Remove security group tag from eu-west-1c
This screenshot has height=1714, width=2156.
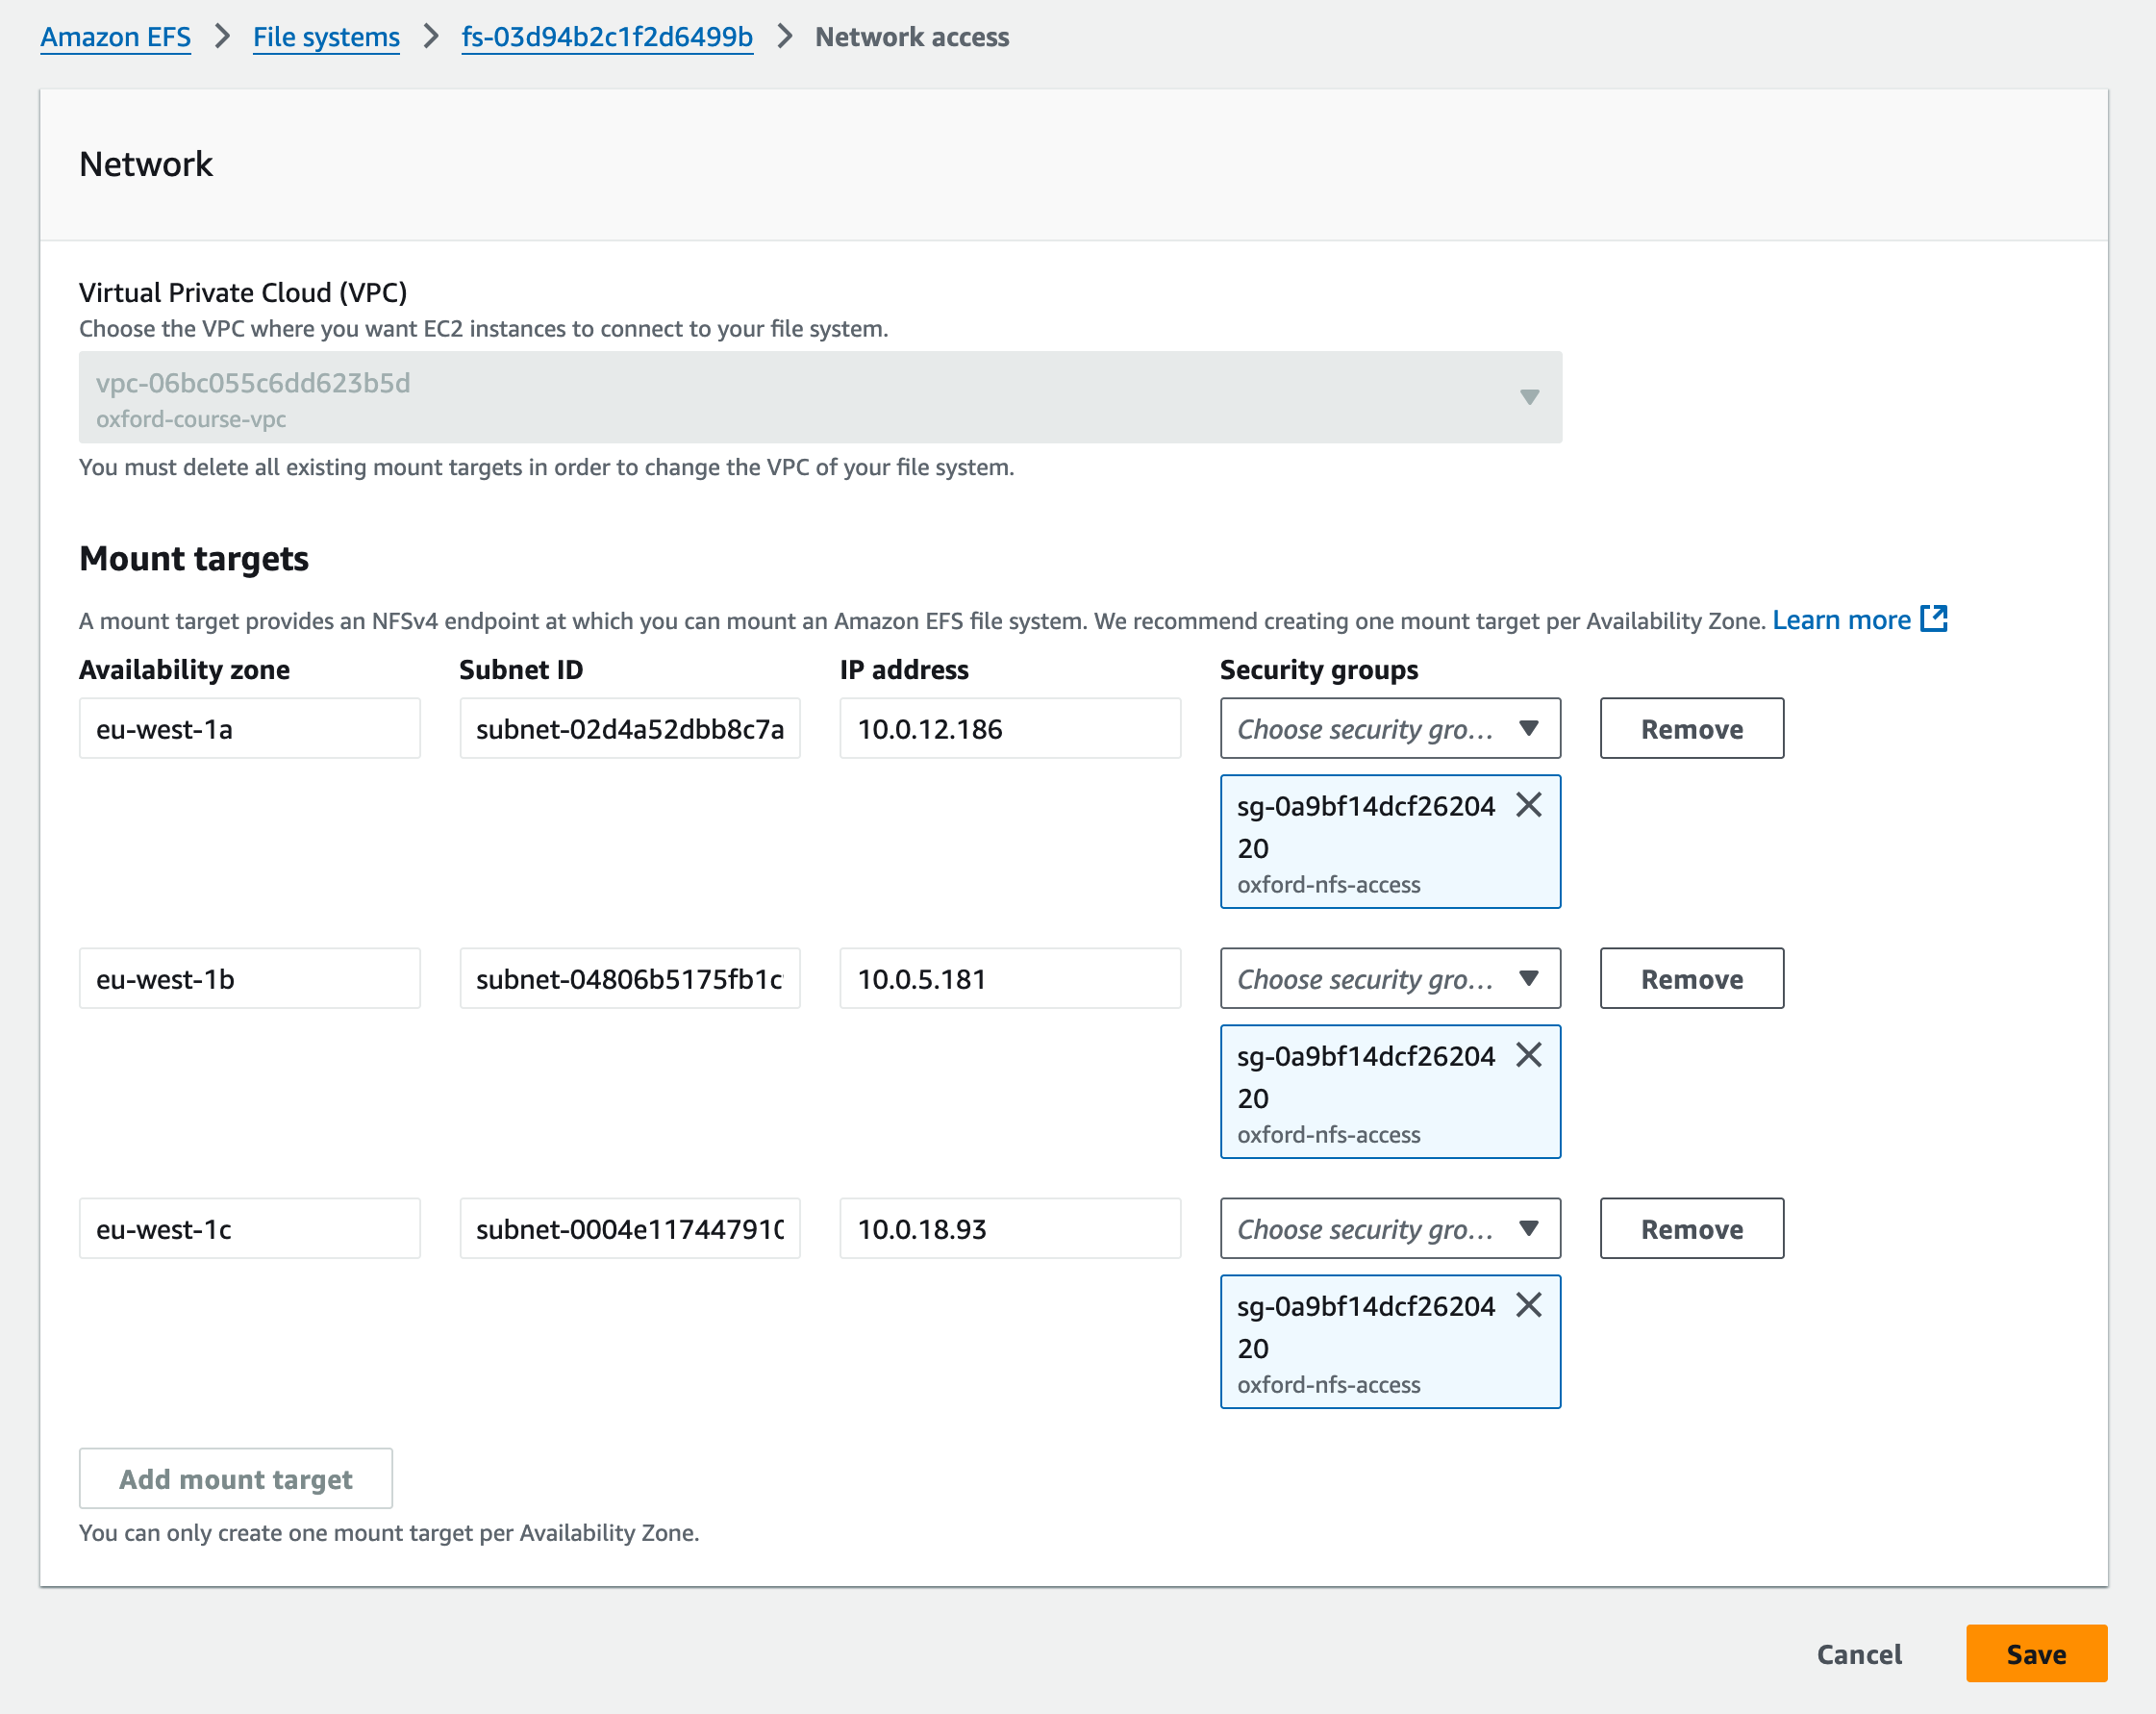point(1528,1305)
